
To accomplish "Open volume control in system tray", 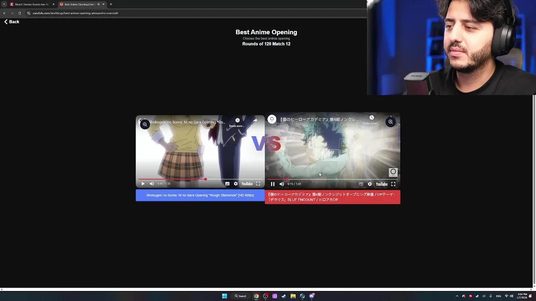I will click(511, 296).
